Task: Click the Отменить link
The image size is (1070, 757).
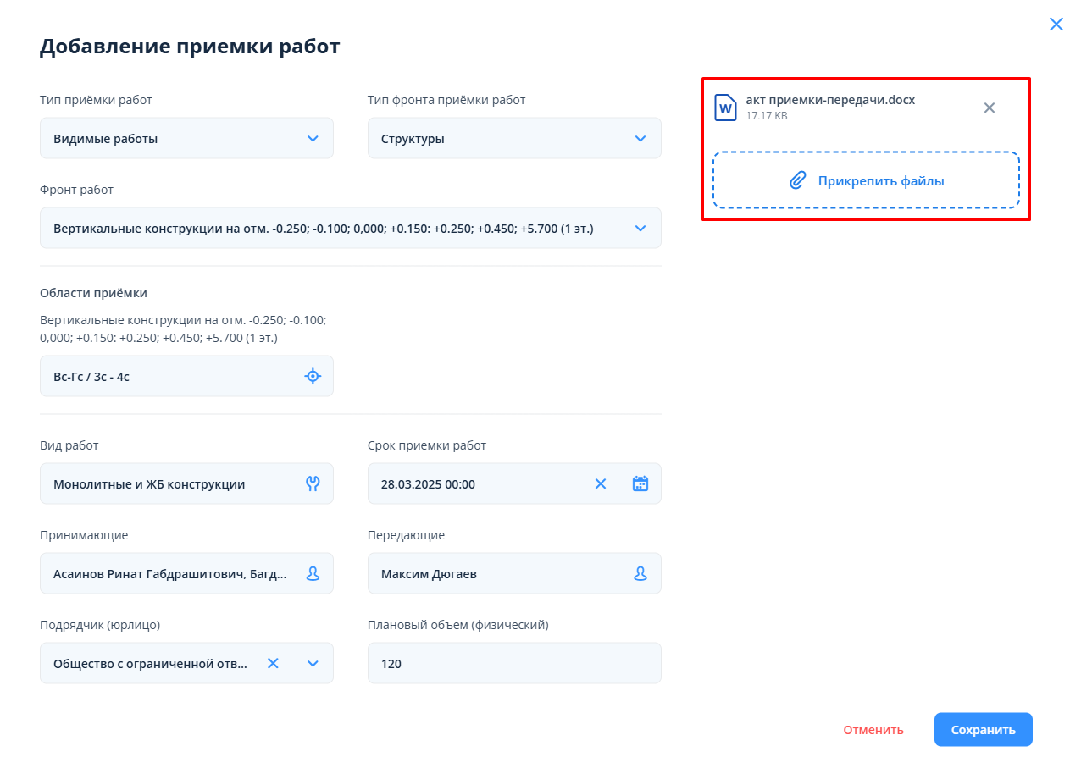Action: point(873,730)
